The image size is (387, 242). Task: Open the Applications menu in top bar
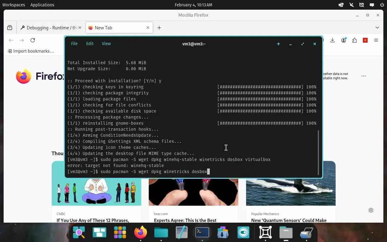[x=42, y=5]
